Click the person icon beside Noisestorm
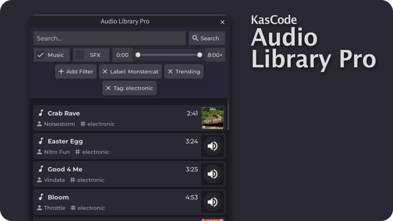 point(39,124)
